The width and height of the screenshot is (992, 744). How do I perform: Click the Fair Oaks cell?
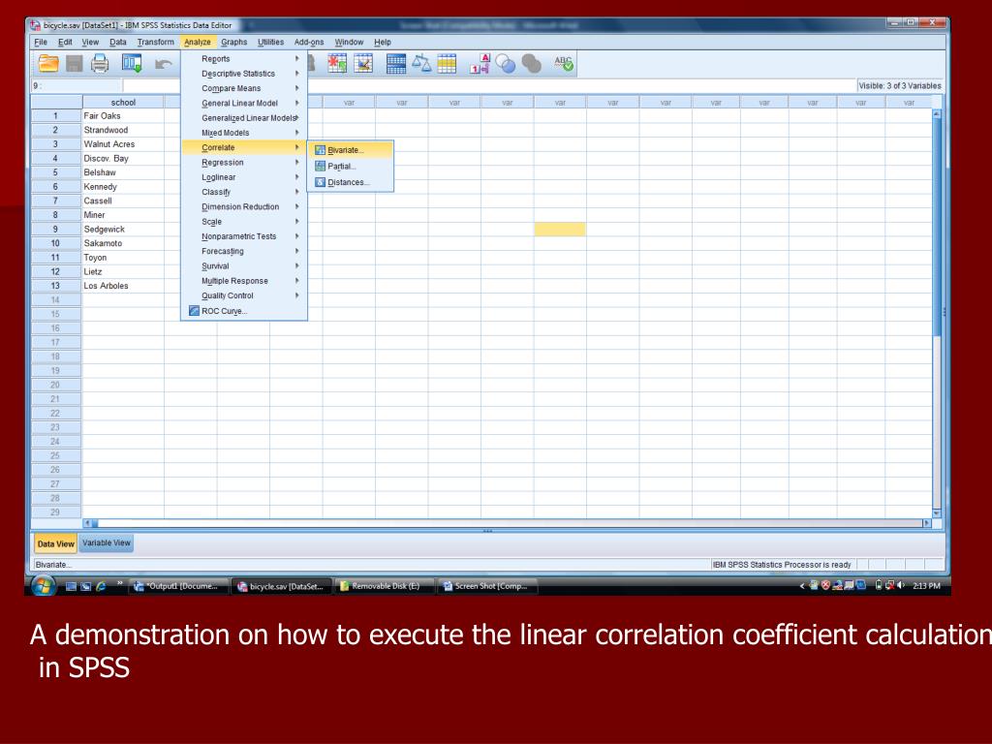[123, 116]
